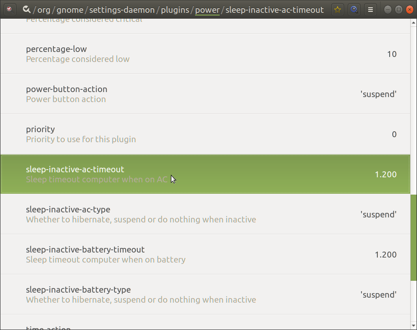The width and height of the screenshot is (417, 330).
Task: Minimize the dconf Editor window
Action: [x=388, y=10]
